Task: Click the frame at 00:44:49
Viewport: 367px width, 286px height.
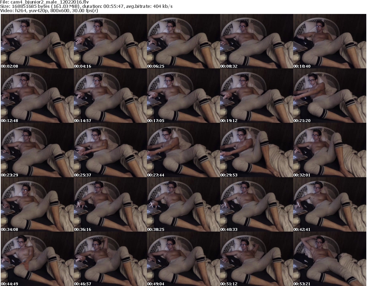Action: point(37,259)
